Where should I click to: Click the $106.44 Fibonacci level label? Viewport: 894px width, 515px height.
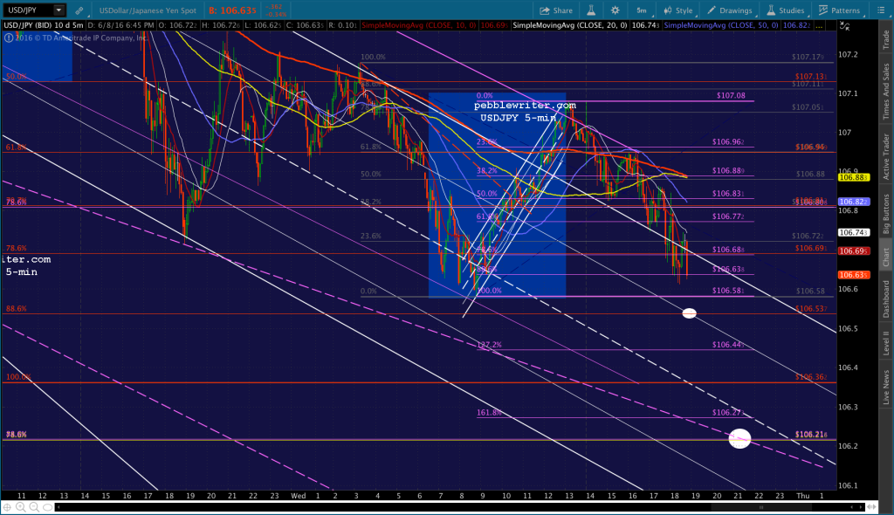click(x=729, y=345)
